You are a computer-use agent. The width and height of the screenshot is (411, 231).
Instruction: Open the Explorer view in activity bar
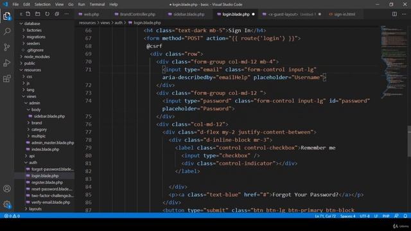click(x=7, y=16)
